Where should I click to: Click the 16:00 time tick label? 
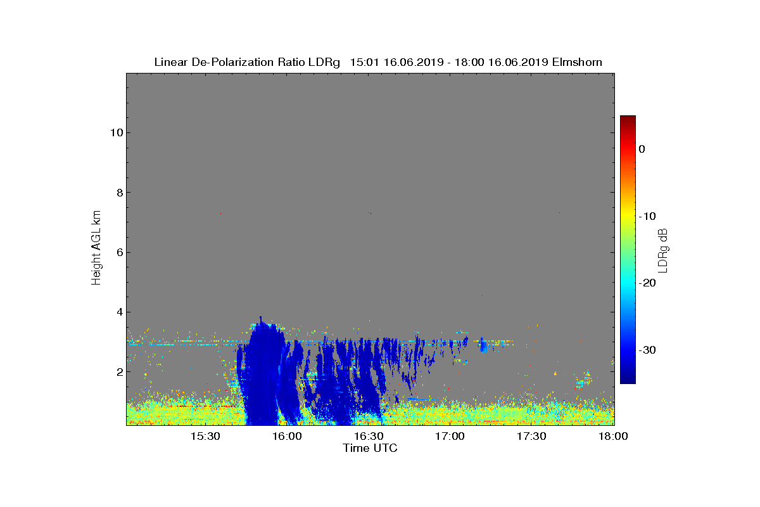point(287,437)
